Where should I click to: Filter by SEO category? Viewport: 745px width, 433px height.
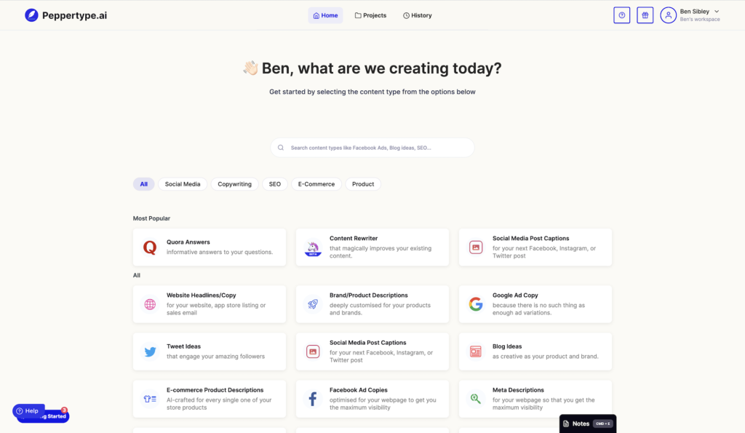[274, 184]
